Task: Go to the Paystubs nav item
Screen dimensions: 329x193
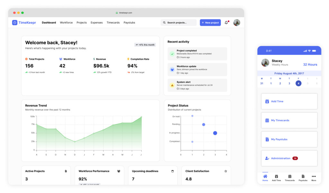Action: (x=129, y=23)
